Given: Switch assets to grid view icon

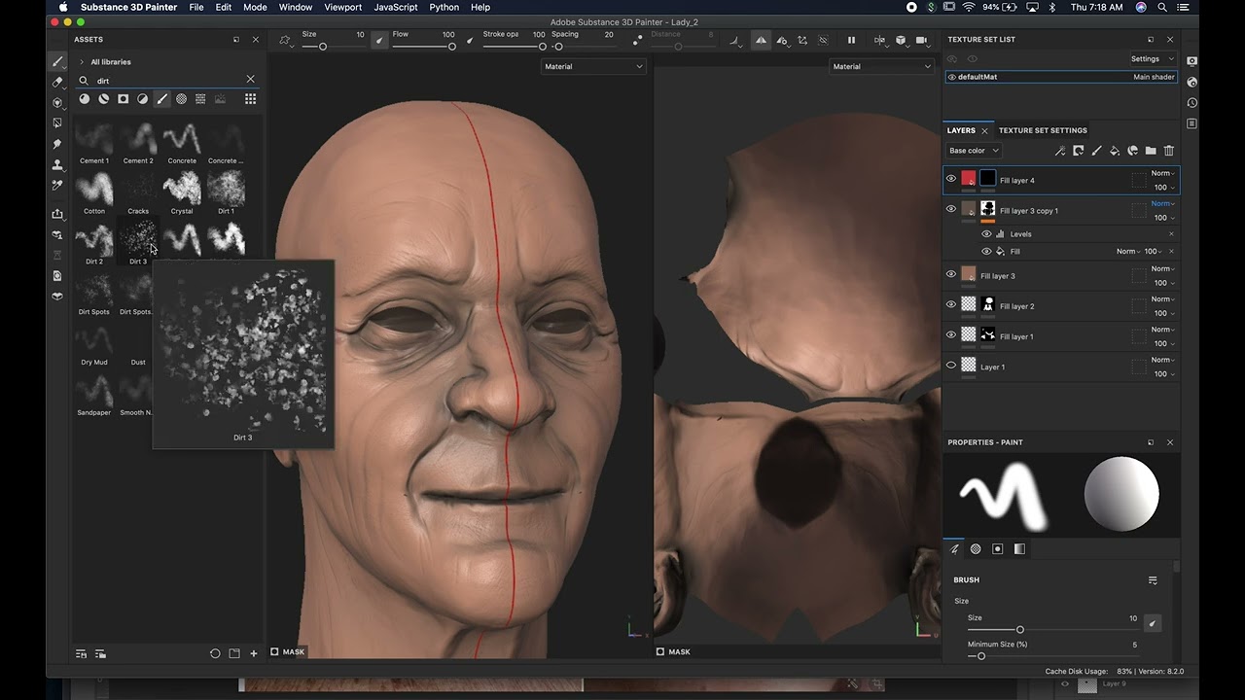Looking at the screenshot, I should [x=250, y=98].
